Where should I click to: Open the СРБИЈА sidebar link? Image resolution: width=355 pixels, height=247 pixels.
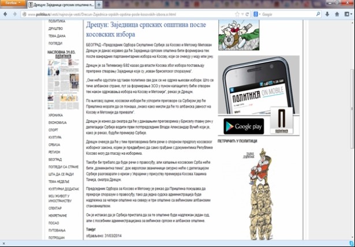click(x=54, y=145)
